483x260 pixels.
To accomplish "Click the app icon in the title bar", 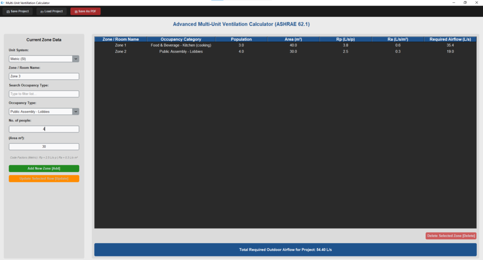I will click(3, 3).
